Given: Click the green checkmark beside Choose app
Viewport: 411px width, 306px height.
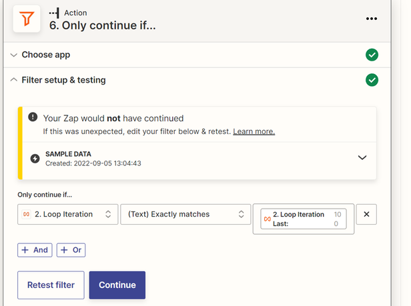Looking at the screenshot, I should coord(372,55).
